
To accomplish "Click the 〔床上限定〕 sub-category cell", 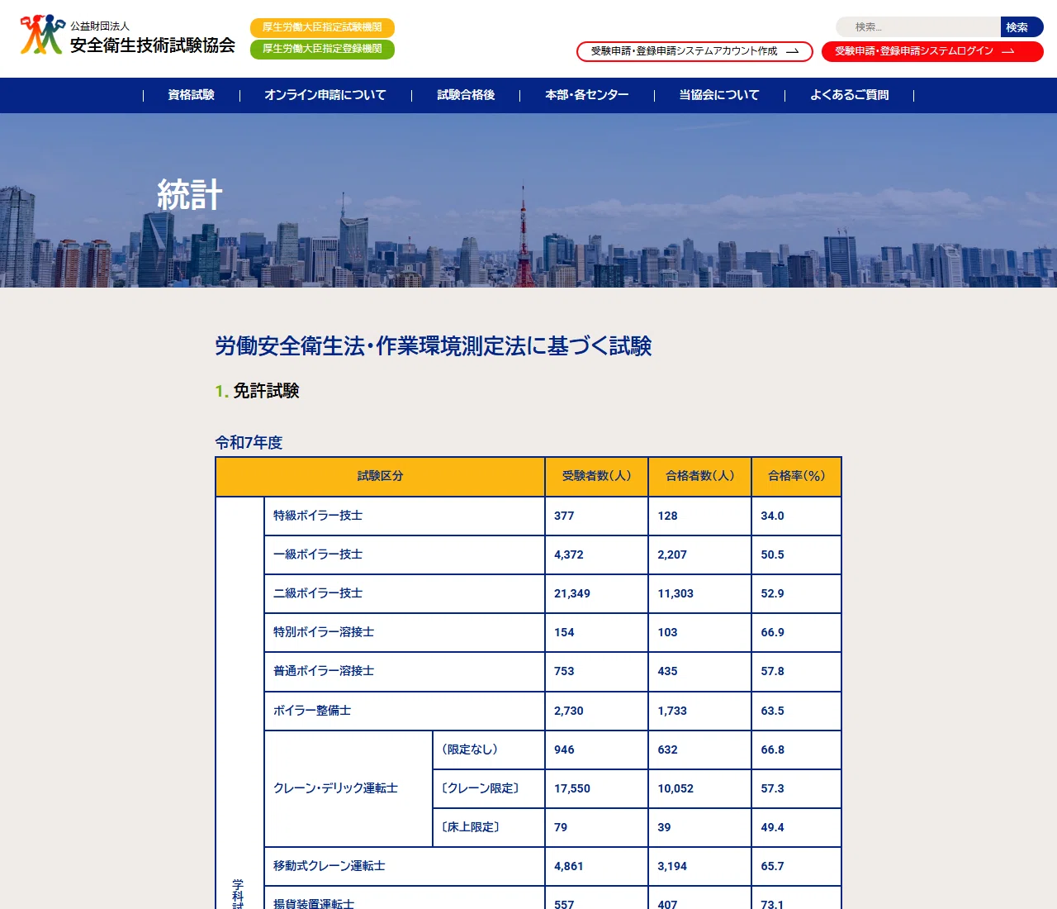I will pos(489,827).
